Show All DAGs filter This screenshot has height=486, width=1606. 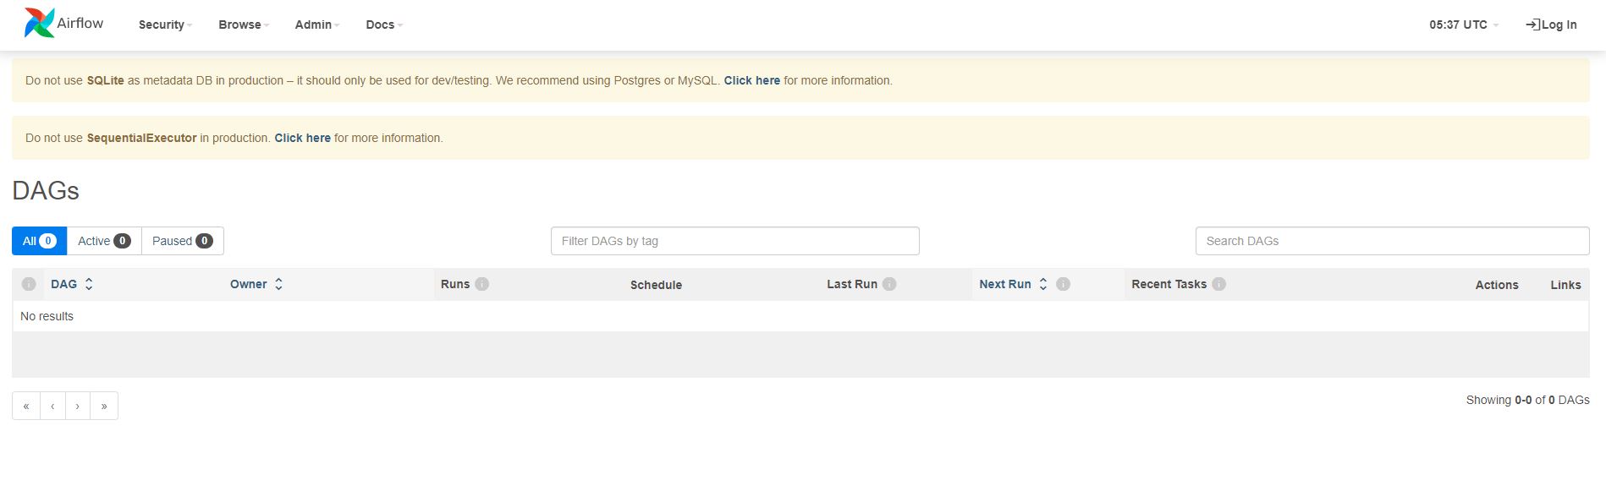coord(39,241)
